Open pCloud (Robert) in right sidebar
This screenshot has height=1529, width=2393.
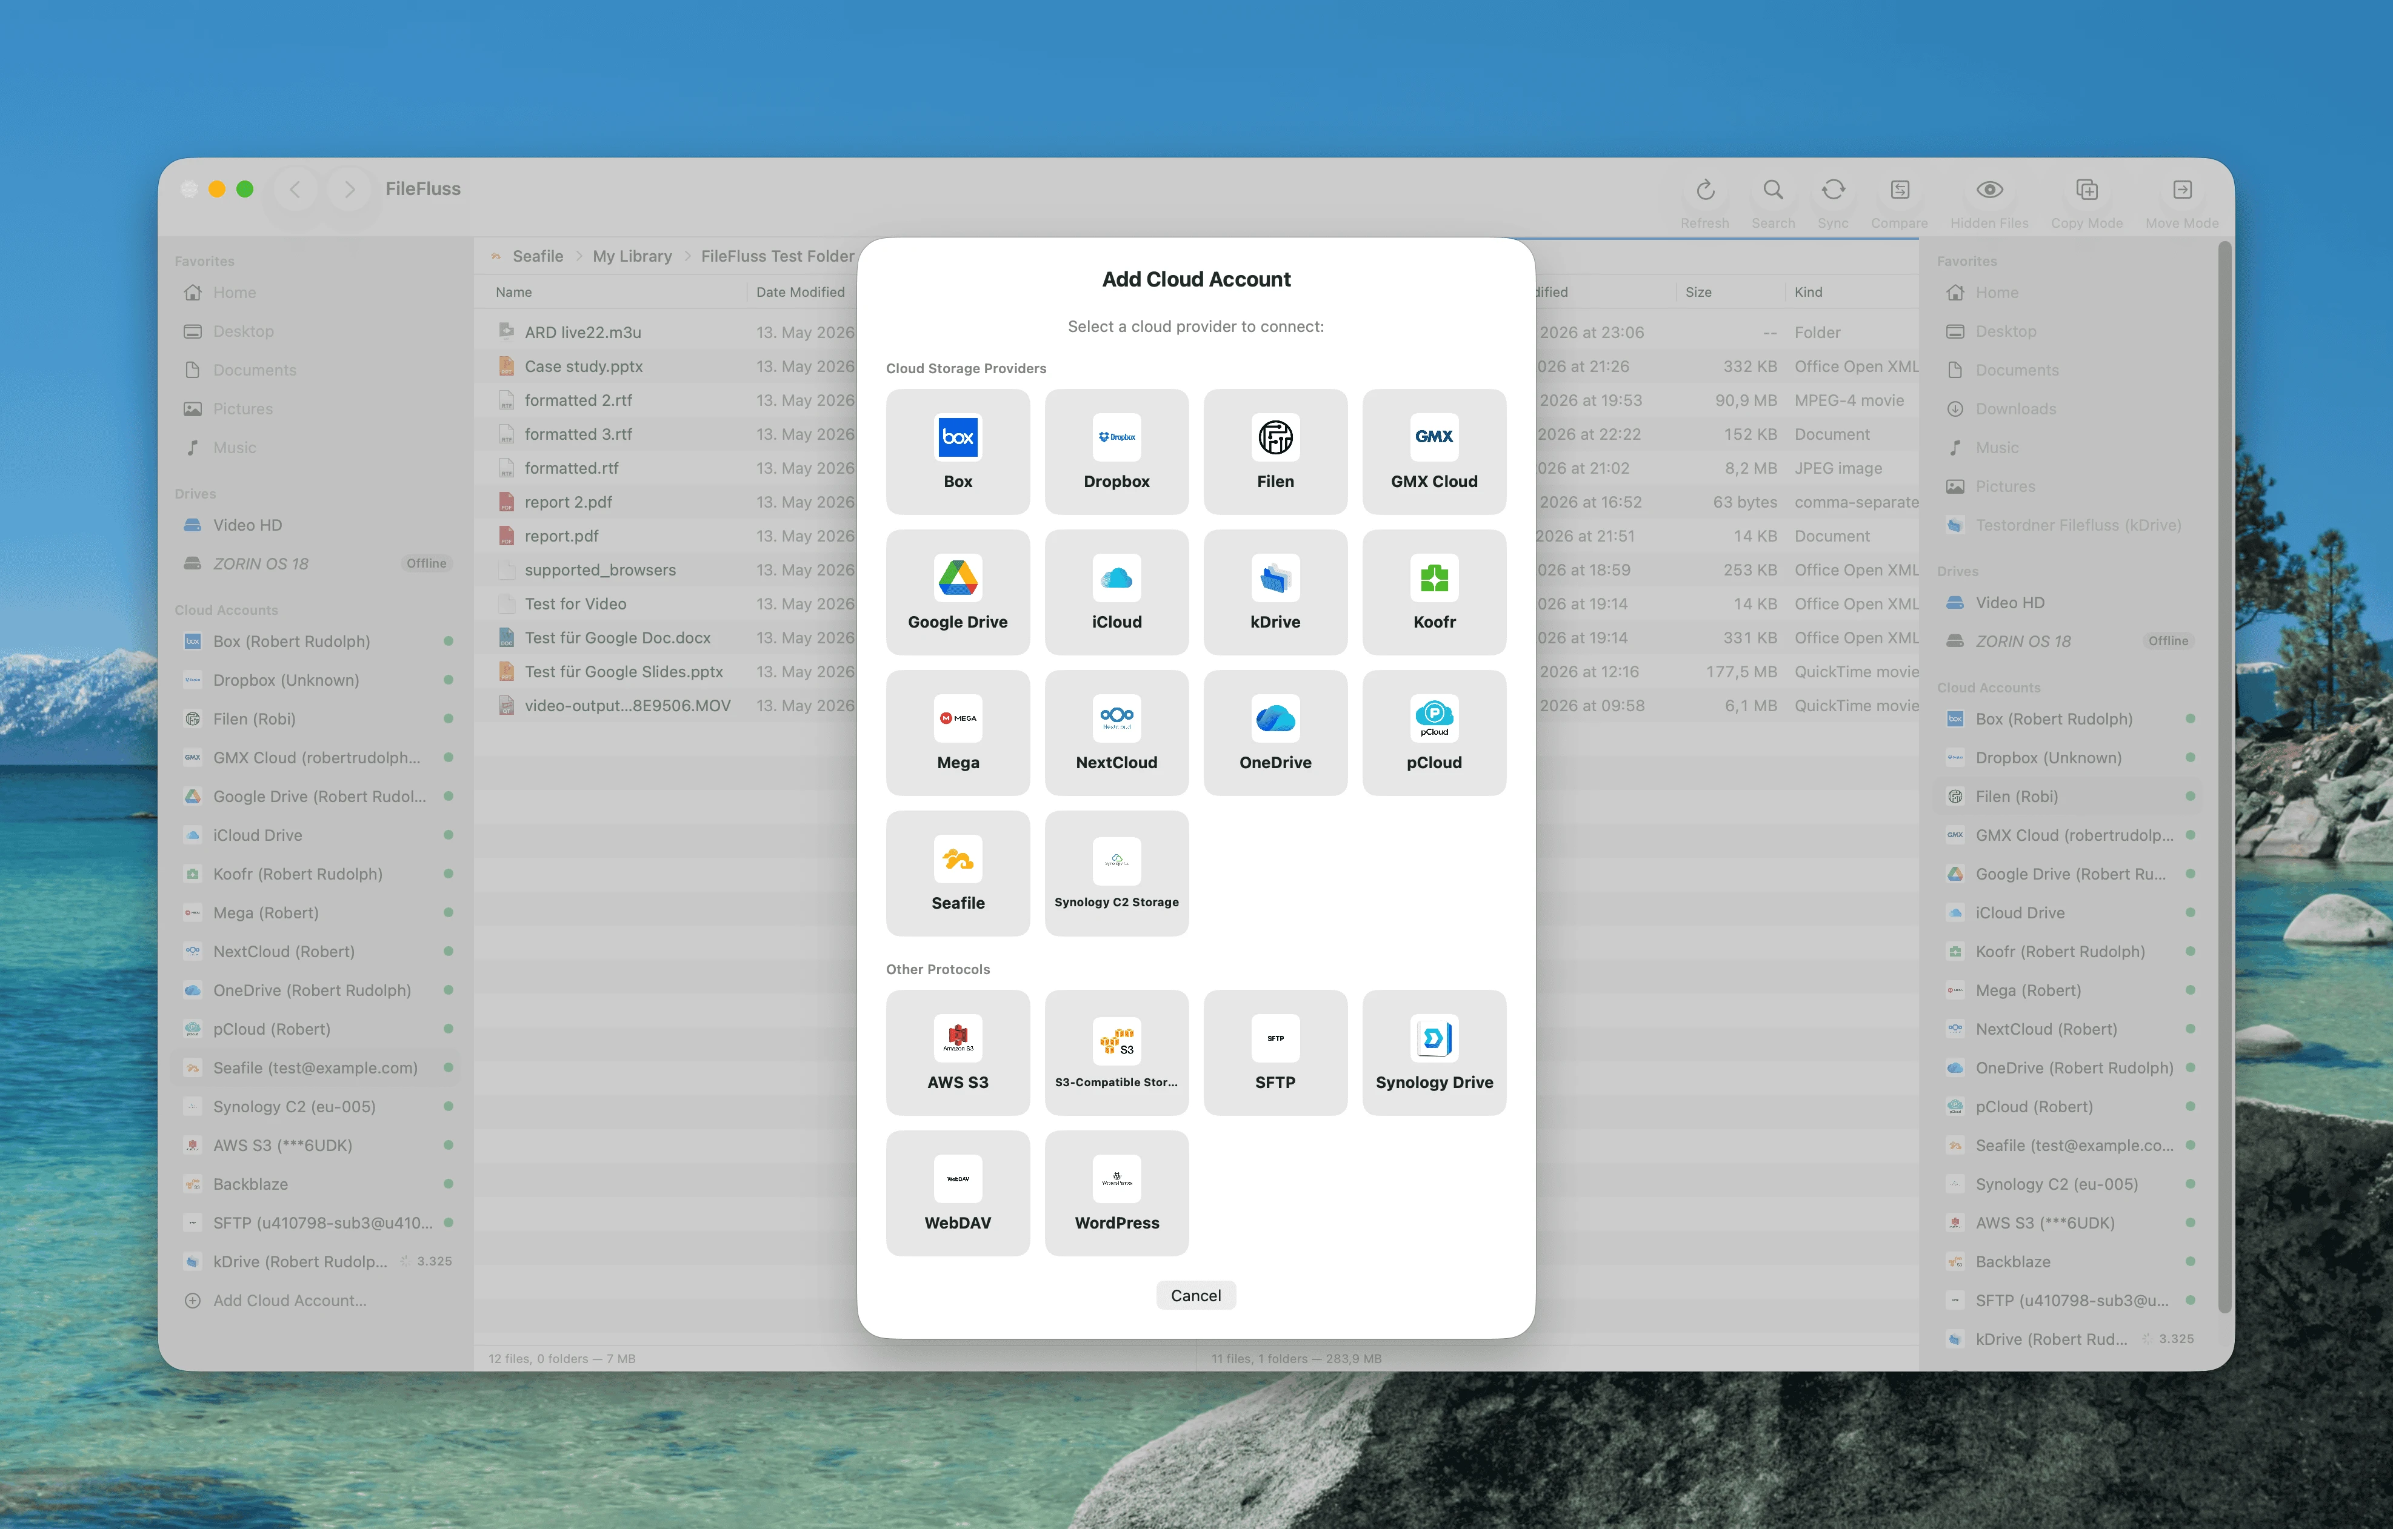pyautogui.click(x=2069, y=1107)
